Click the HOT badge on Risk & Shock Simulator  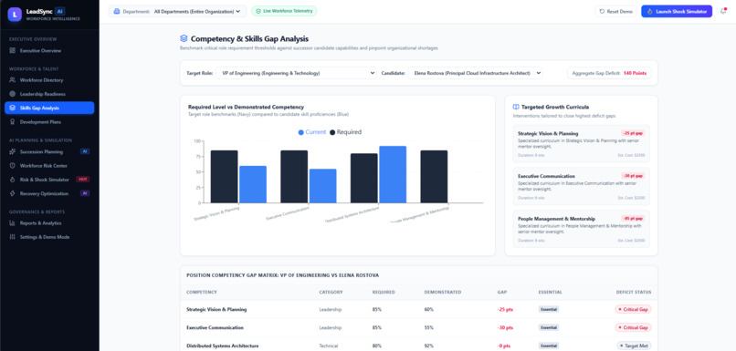point(82,180)
